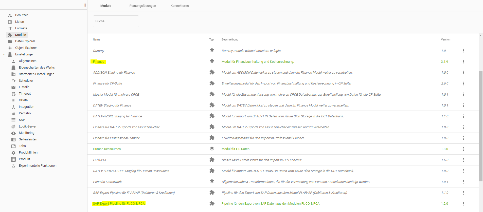Click the vertical scrollbar of module list
The height and width of the screenshot is (212, 483).
pos(480,126)
